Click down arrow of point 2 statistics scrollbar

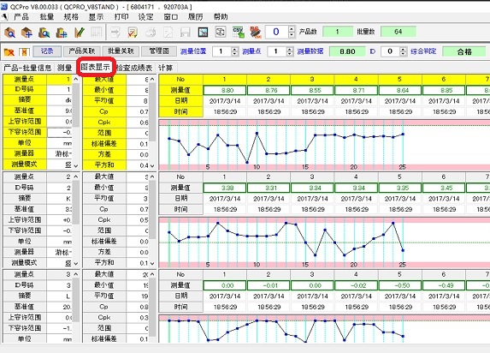(x=152, y=263)
